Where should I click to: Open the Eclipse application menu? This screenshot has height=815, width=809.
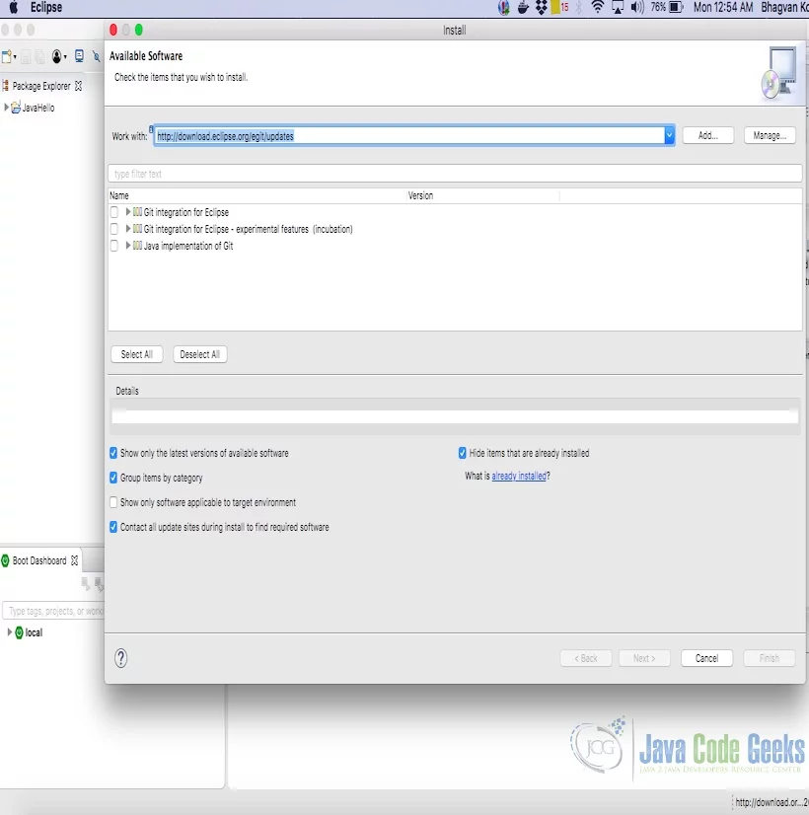click(45, 7)
